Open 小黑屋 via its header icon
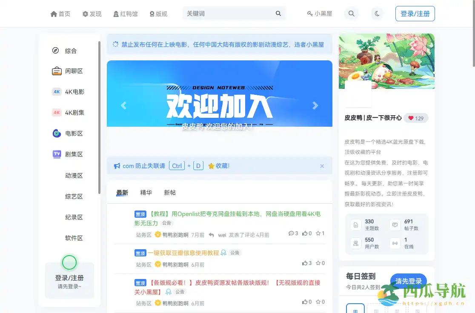This screenshot has width=475, height=313. [310, 13]
